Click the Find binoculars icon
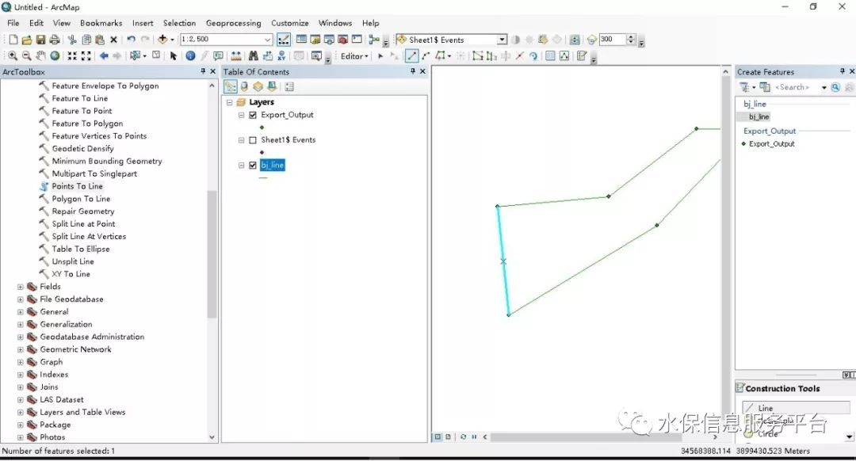The height and width of the screenshot is (461, 856). pos(253,55)
